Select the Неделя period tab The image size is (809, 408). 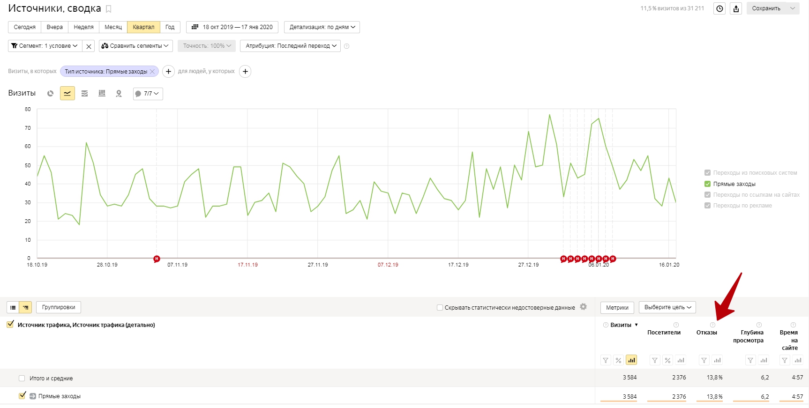pyautogui.click(x=83, y=27)
